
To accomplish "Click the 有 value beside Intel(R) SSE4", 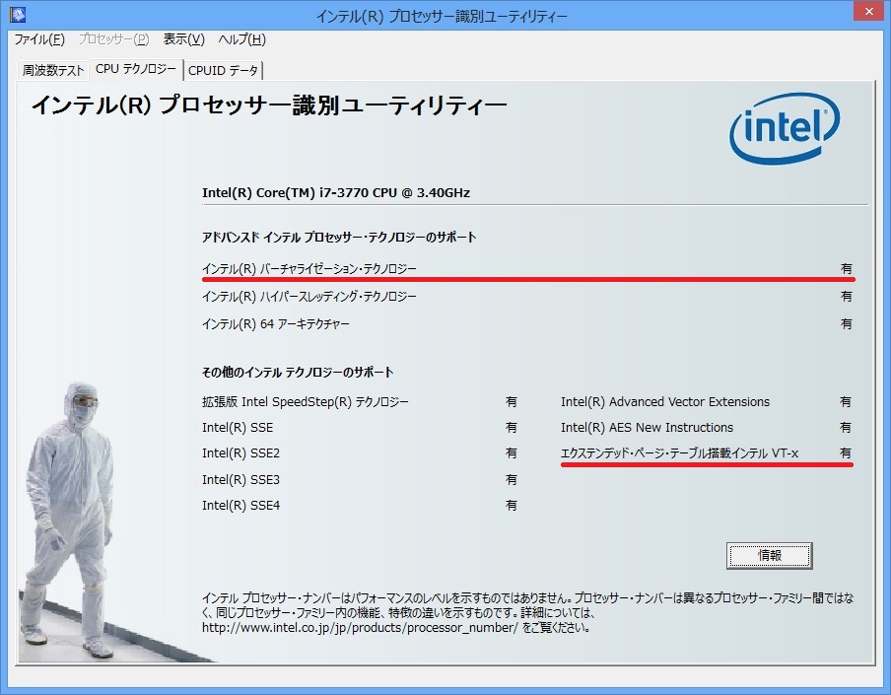I will click(512, 505).
